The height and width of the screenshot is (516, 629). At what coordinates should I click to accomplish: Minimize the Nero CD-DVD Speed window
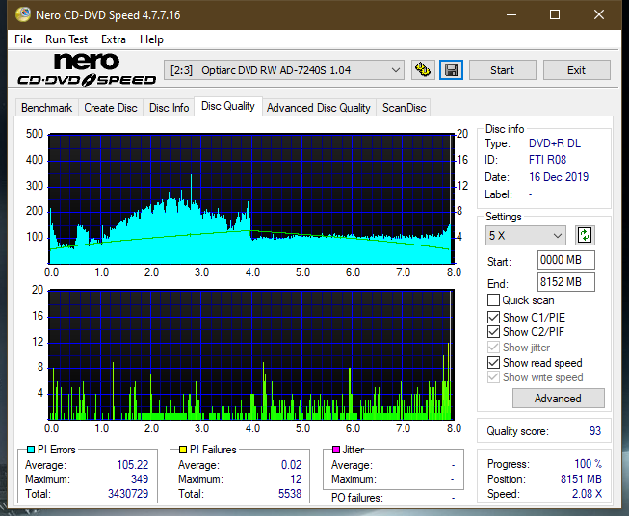(511, 14)
